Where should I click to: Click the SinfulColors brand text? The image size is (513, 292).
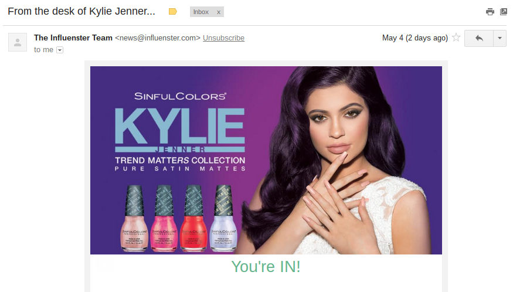pyautogui.click(x=180, y=96)
